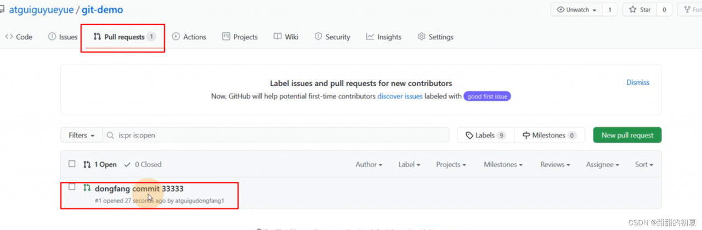
Task: Check the dongfang commit 33333 checkbox
Action: coord(72,187)
